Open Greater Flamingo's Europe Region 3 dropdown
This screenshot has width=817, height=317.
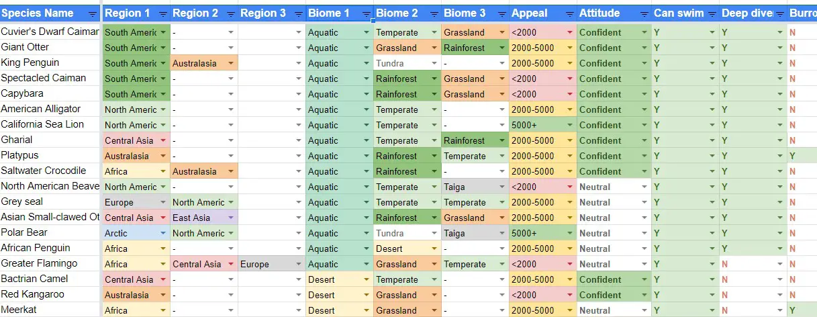point(299,264)
